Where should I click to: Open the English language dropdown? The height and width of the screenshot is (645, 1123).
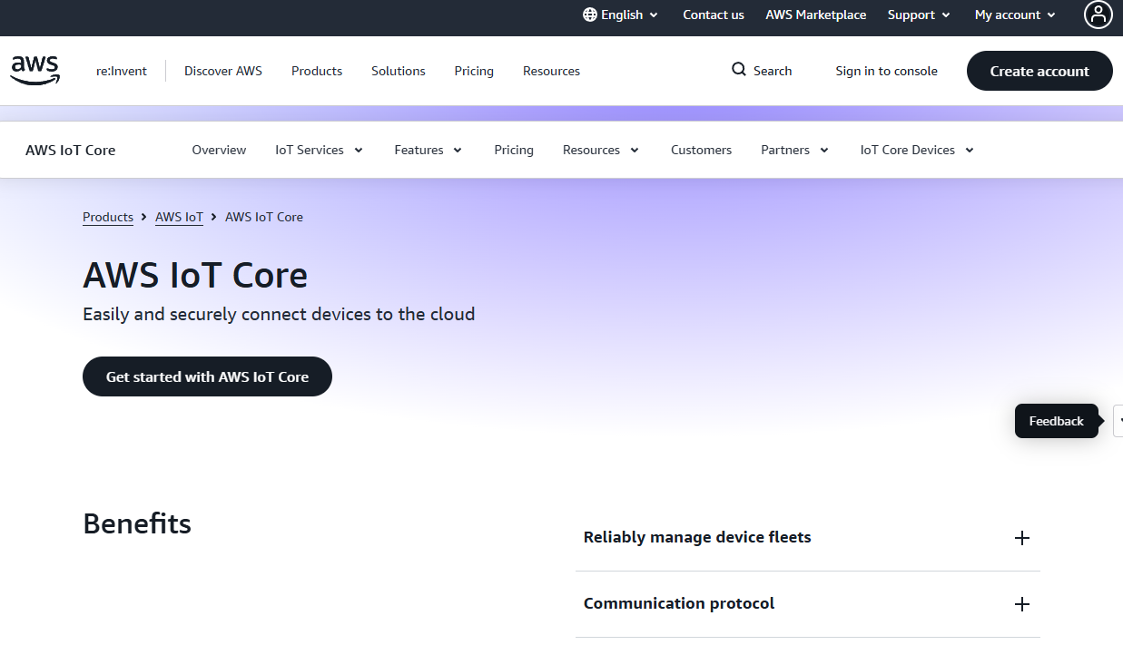pos(621,15)
